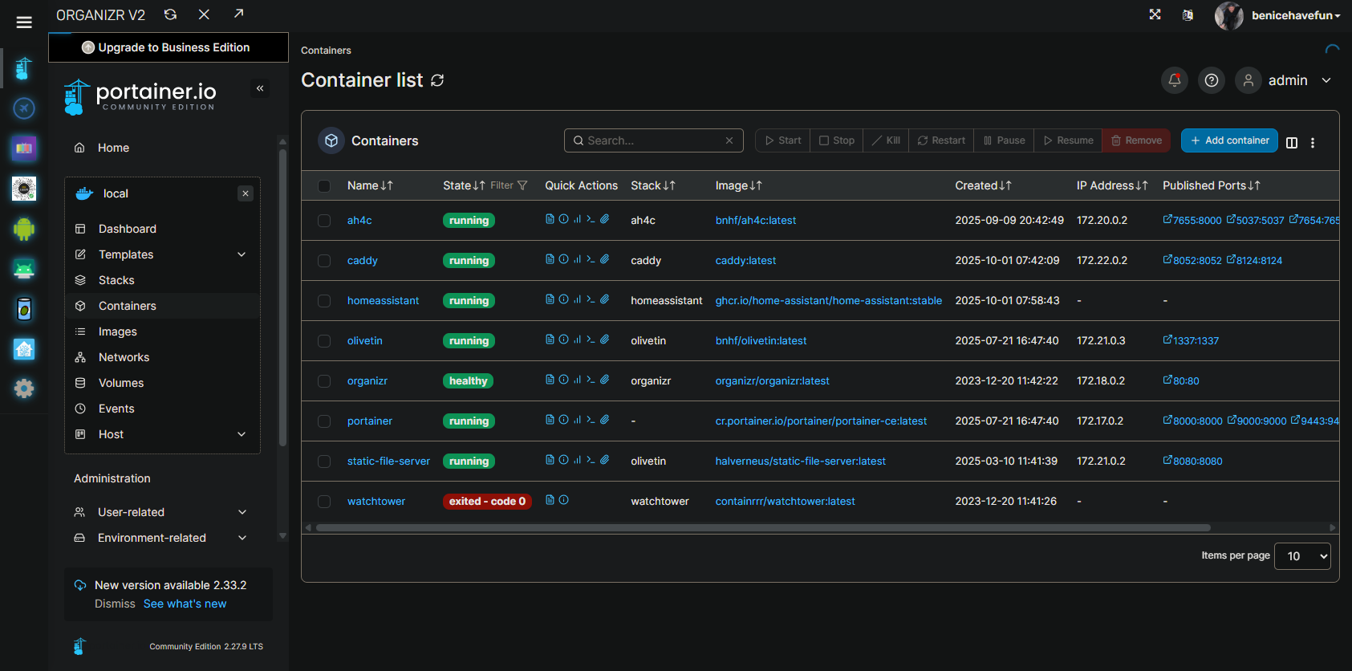Open the items per page dropdown

(1301, 556)
